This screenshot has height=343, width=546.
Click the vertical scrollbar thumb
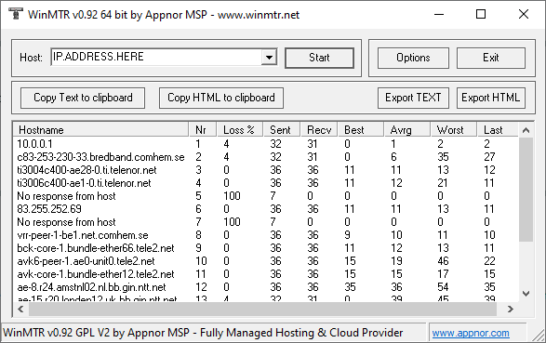(x=526, y=190)
